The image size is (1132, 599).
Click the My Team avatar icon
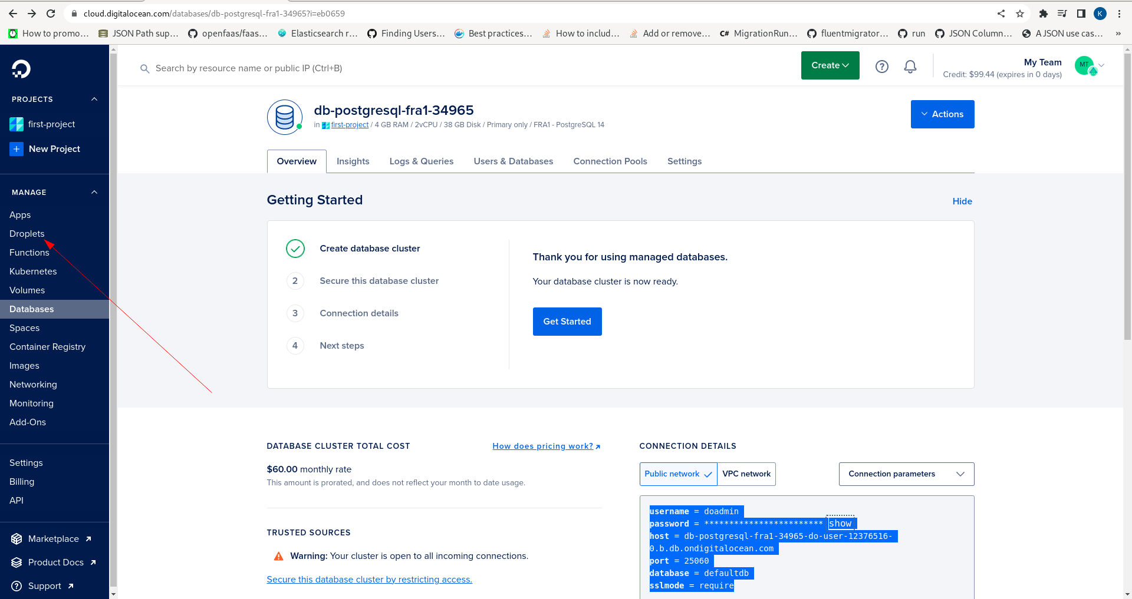tap(1085, 65)
